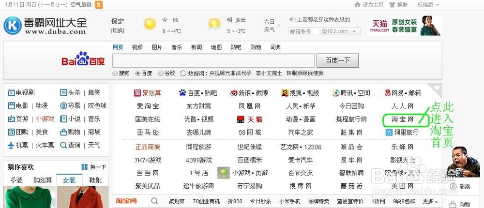The height and width of the screenshot is (208, 484).
Task: Open the 携程旅行网 link
Action: click(351, 119)
